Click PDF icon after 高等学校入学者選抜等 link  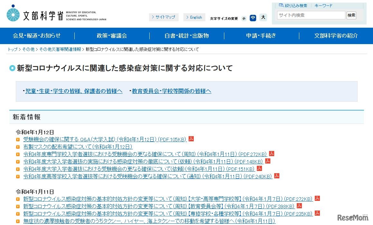[x=277, y=176]
